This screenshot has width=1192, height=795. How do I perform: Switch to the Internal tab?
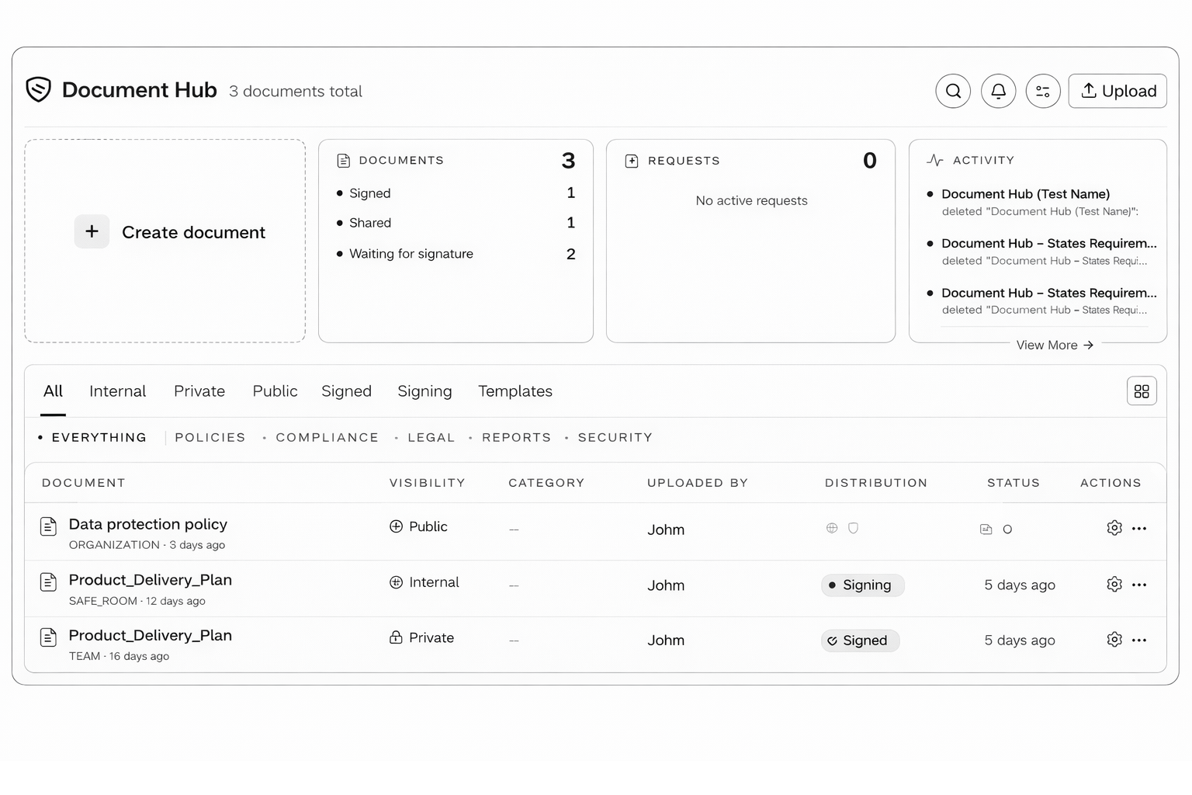[x=117, y=391]
